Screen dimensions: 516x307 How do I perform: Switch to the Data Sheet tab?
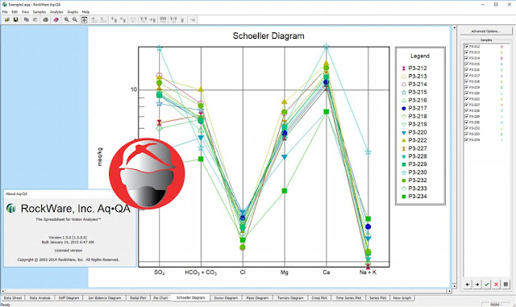click(13, 298)
